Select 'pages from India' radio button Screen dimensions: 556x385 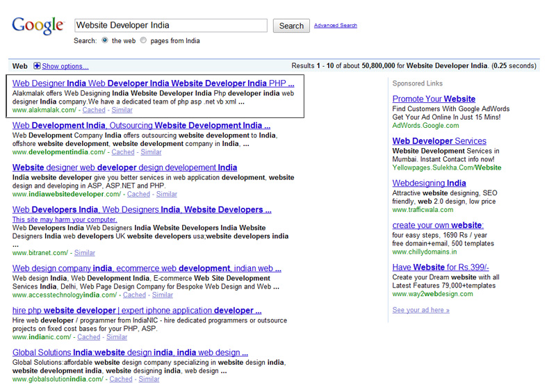[143, 40]
